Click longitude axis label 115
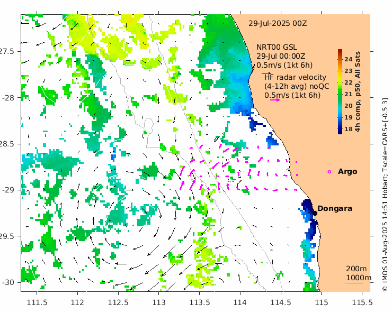Viewport: 392px width, 313px height. pyautogui.click(x=322, y=302)
